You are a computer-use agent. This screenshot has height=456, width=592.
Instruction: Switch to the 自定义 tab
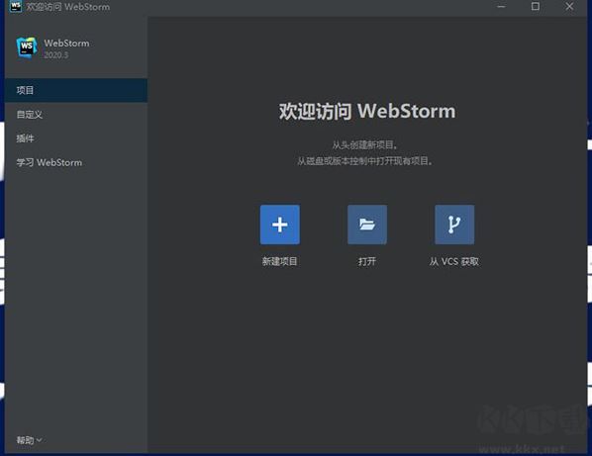(x=76, y=115)
